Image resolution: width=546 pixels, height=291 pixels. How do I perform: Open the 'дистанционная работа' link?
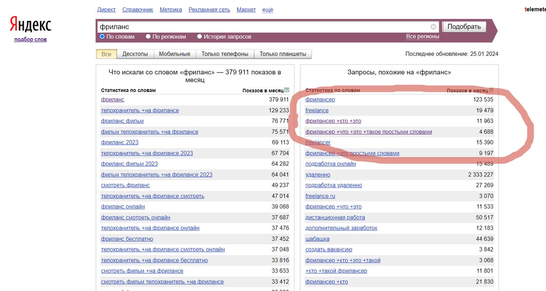point(335,217)
